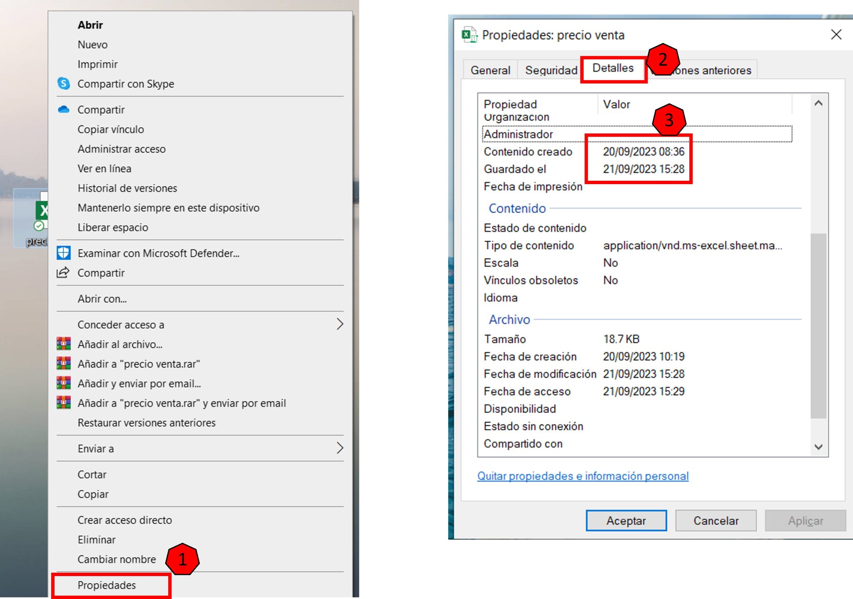Select the Vínculos obsoletos row
Viewport: 853px width, 599px height.
click(637, 280)
